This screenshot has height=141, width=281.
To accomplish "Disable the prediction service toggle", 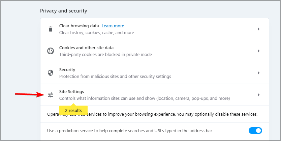I will click(255, 131).
